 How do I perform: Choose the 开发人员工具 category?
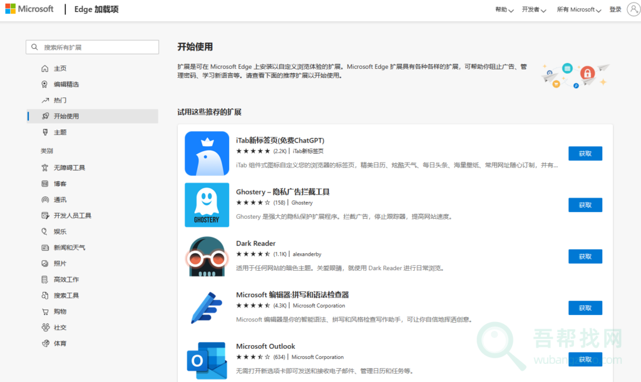coord(72,216)
